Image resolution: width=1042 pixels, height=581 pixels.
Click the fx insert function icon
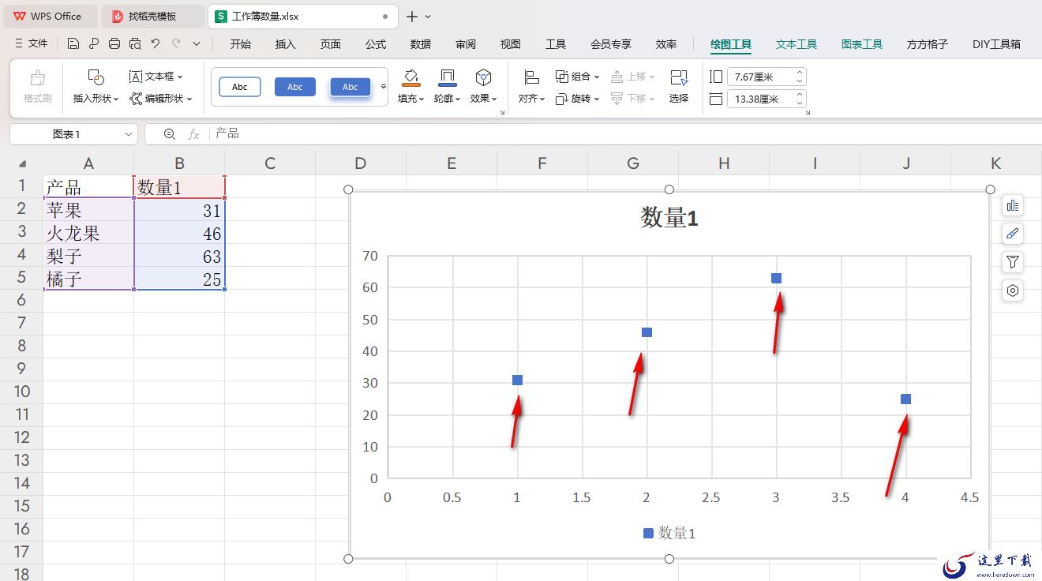tap(193, 134)
